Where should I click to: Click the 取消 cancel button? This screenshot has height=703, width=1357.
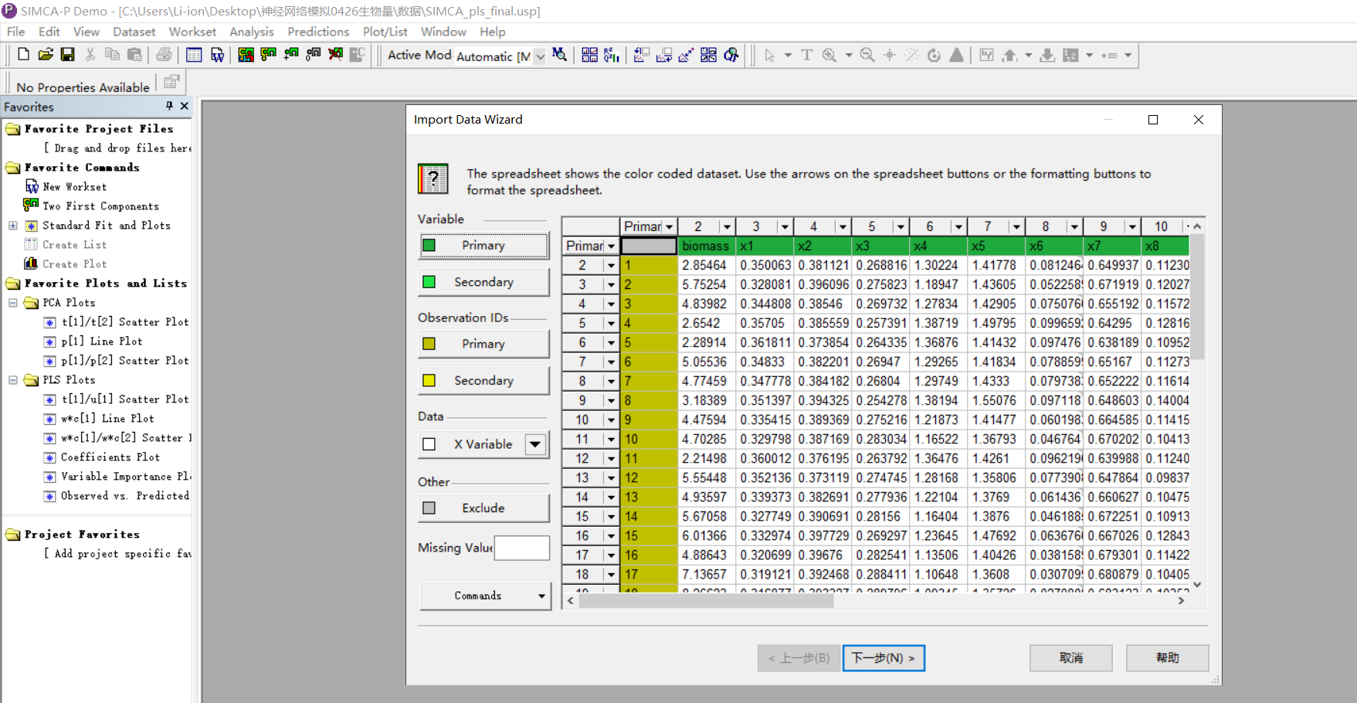point(1071,658)
